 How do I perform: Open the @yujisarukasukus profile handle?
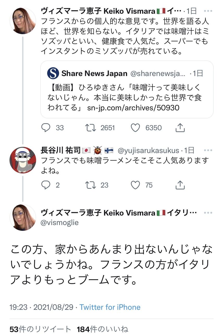pyautogui.click(x=148, y=151)
